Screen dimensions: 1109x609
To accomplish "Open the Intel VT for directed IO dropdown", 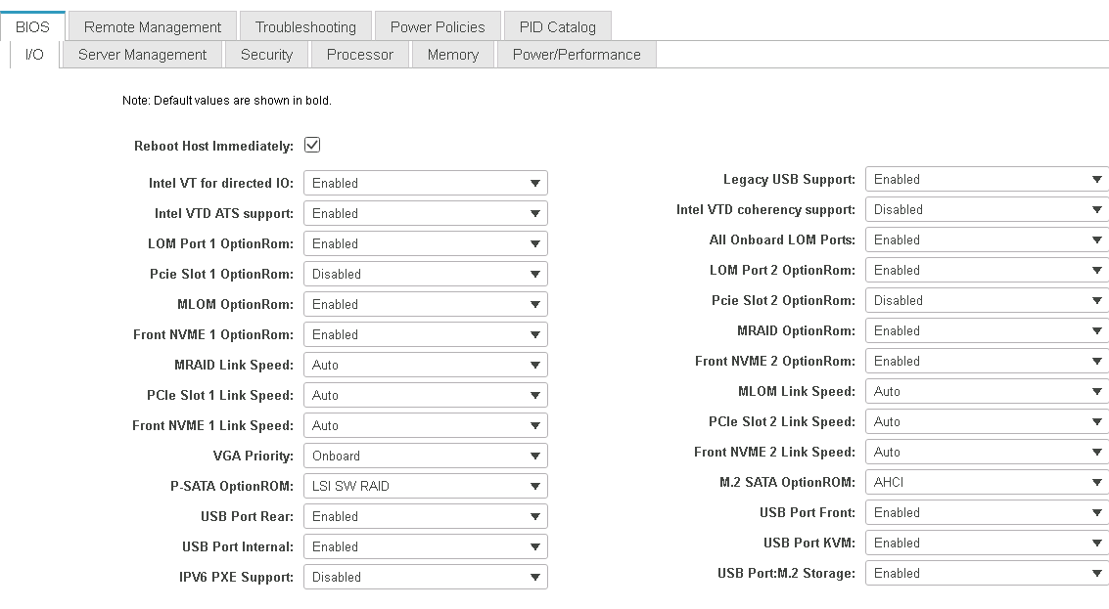I will pos(425,183).
